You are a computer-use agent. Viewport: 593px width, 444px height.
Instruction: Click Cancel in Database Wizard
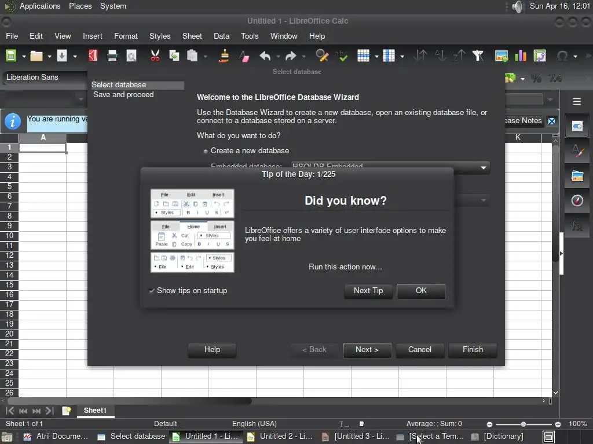419,350
